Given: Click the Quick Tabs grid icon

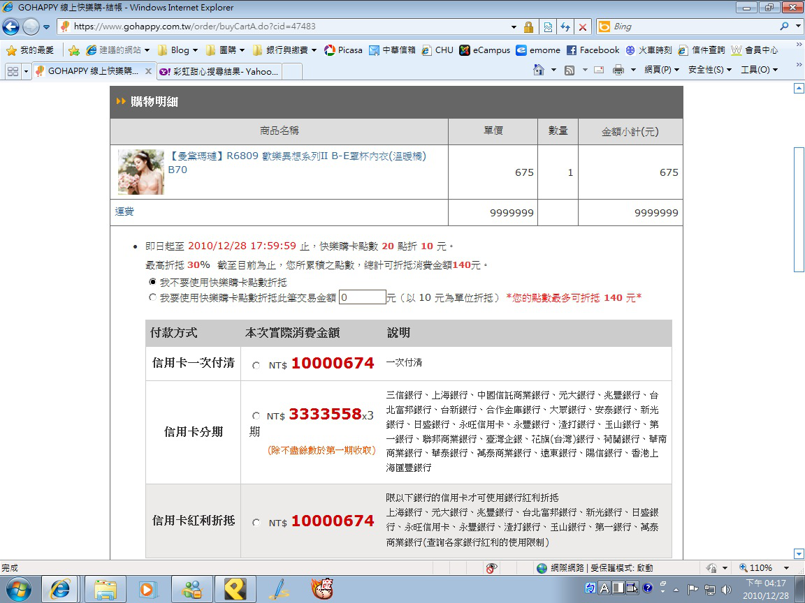Looking at the screenshot, I should point(13,71).
